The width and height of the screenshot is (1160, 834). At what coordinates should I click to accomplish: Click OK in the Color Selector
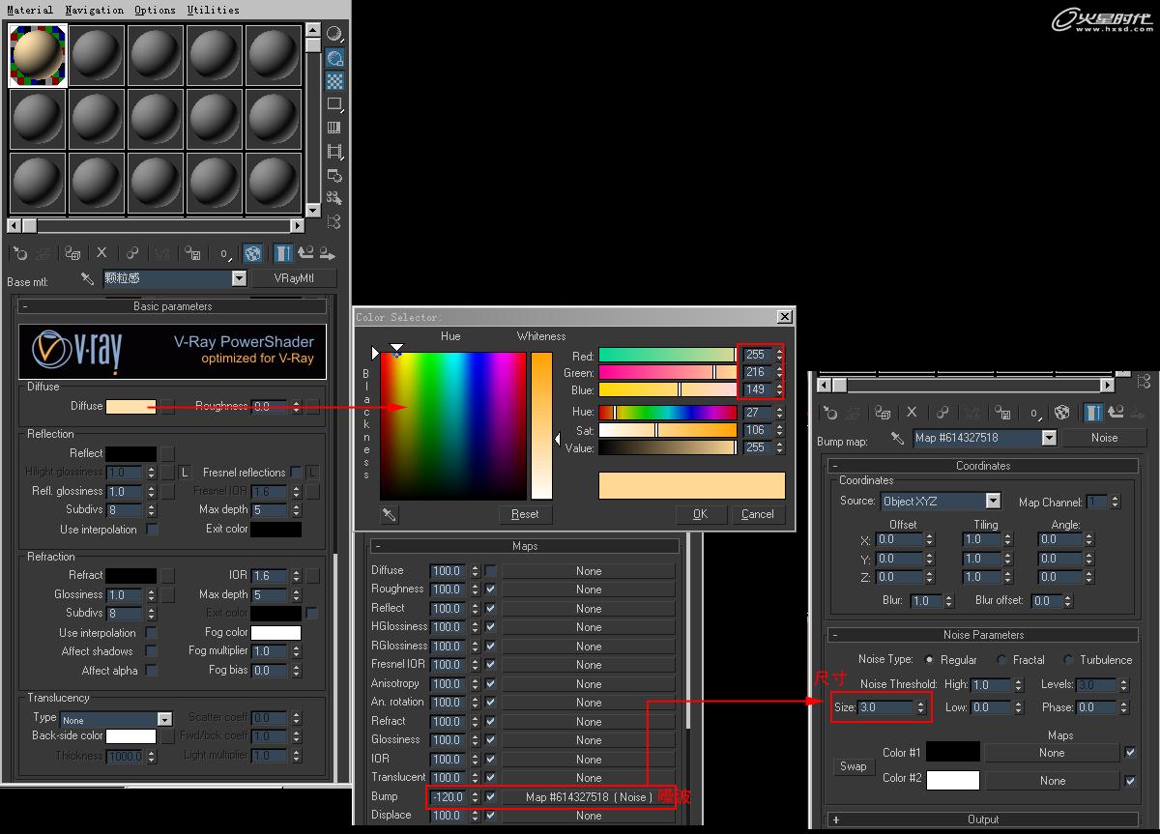700,514
